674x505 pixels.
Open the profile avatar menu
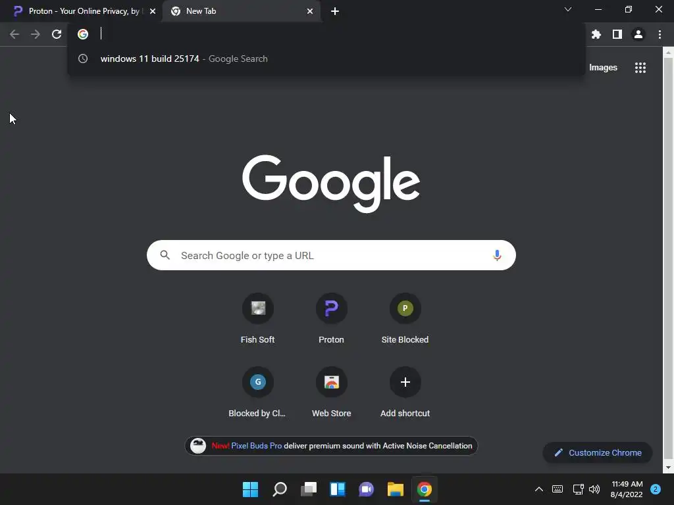coord(638,34)
